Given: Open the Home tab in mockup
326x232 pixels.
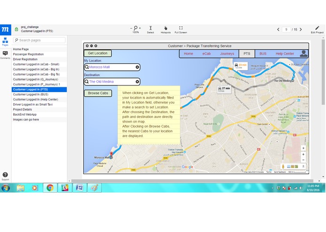Looking at the screenshot, I should [x=189, y=54].
